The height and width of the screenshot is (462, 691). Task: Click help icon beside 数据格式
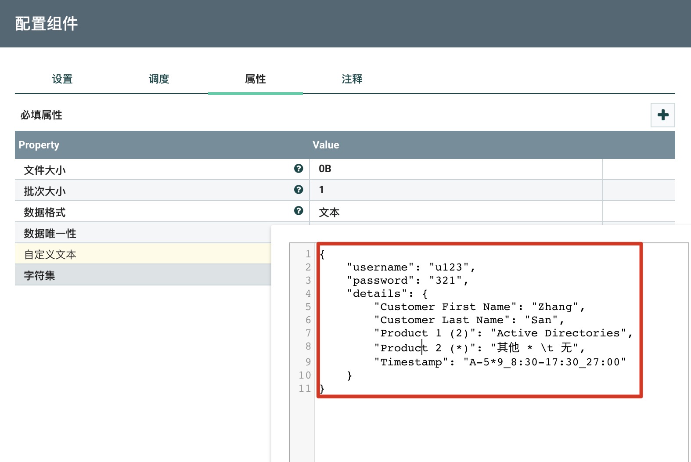[x=299, y=211]
